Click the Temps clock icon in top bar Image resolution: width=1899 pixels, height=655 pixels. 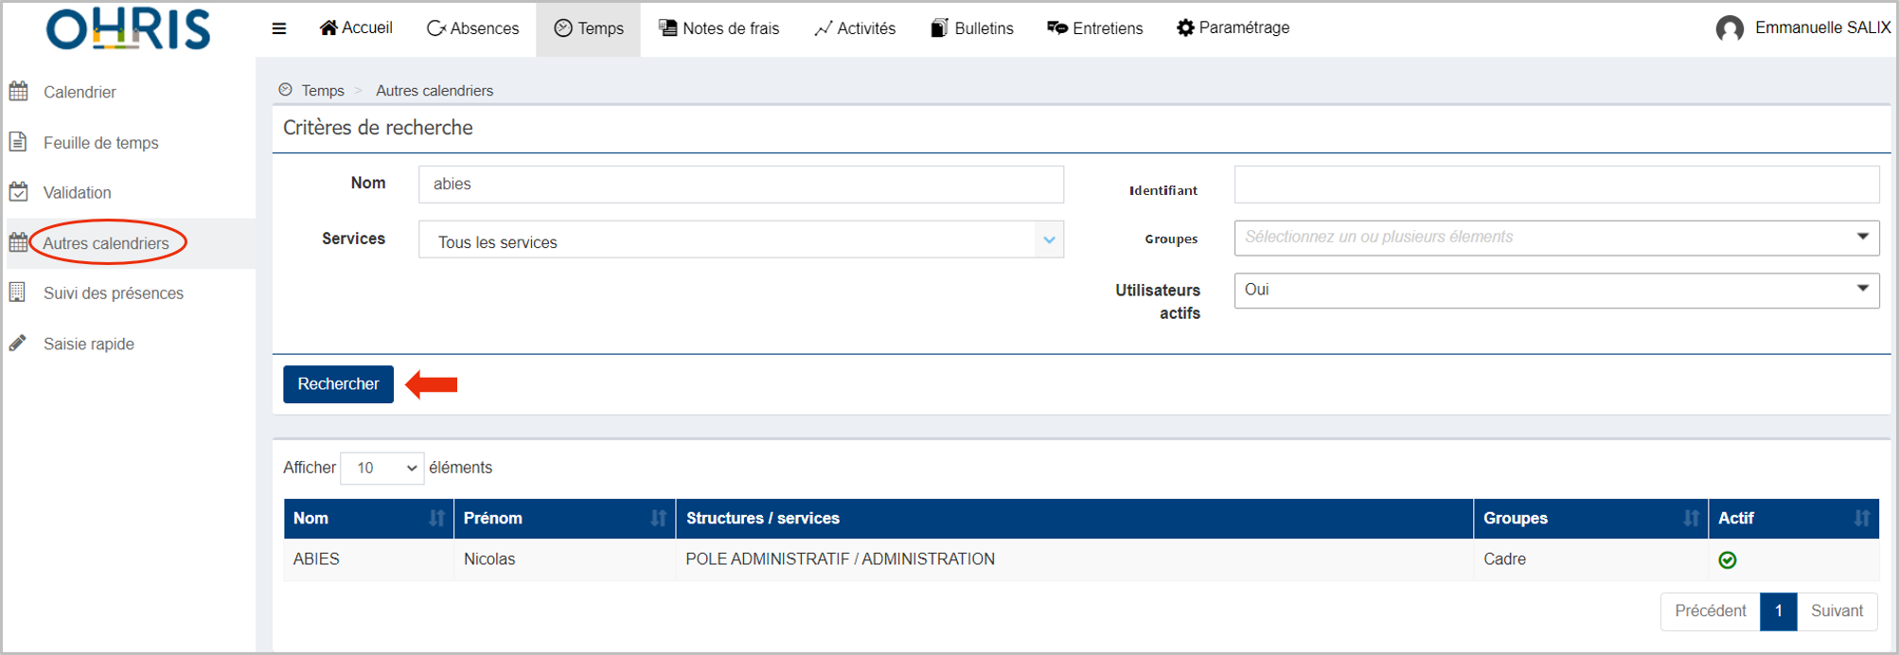coord(563,28)
